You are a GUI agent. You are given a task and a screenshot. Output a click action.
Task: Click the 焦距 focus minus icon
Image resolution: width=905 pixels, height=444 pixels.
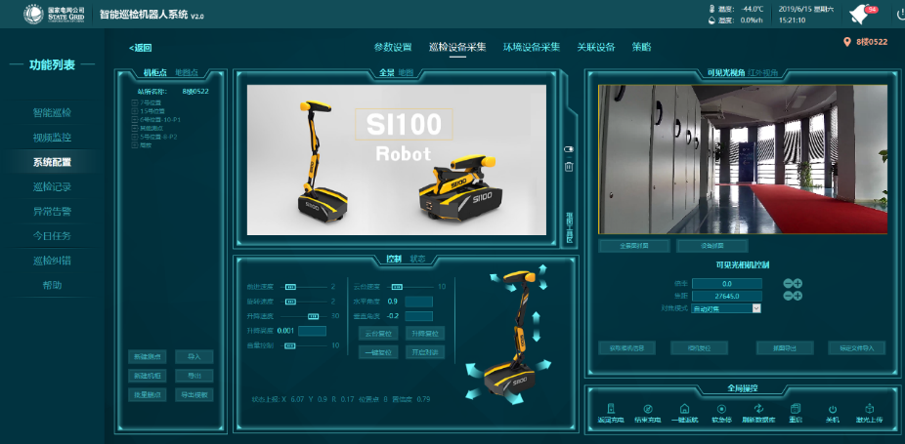tap(788, 296)
